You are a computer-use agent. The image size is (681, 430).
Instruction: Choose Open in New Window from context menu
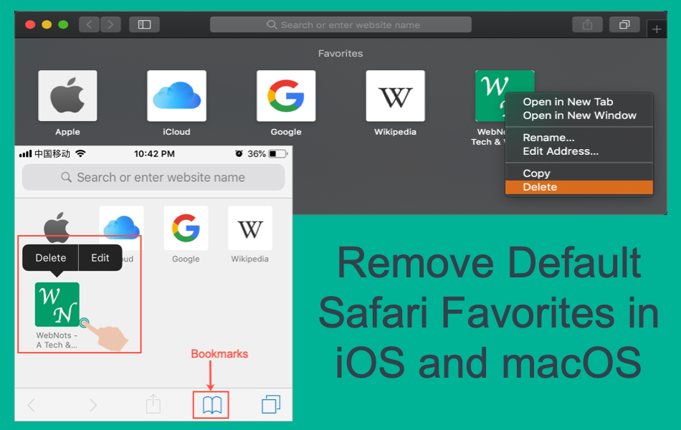point(579,115)
